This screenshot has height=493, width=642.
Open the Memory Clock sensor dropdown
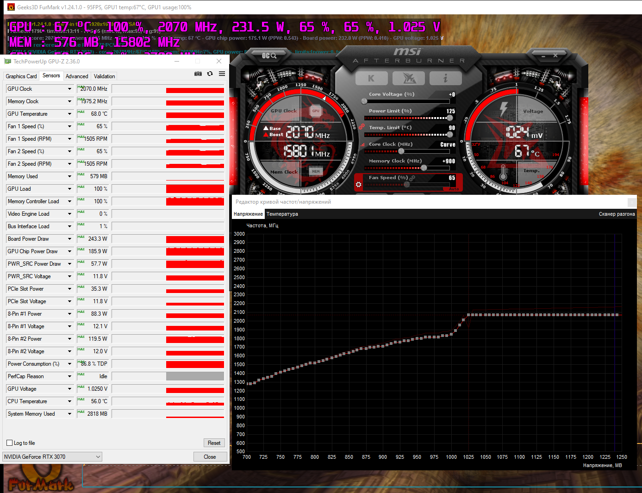pyautogui.click(x=69, y=101)
